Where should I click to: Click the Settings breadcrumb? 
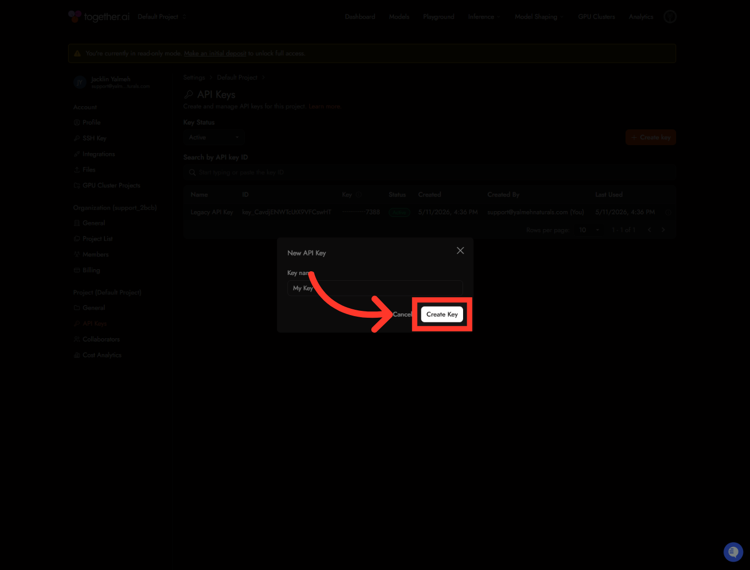click(x=194, y=78)
